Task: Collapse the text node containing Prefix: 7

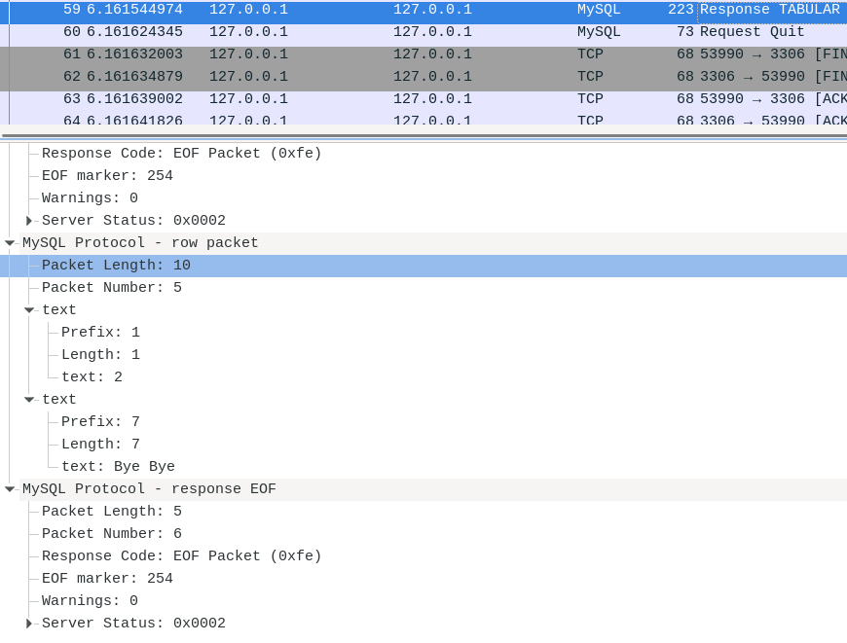Action: pos(29,400)
